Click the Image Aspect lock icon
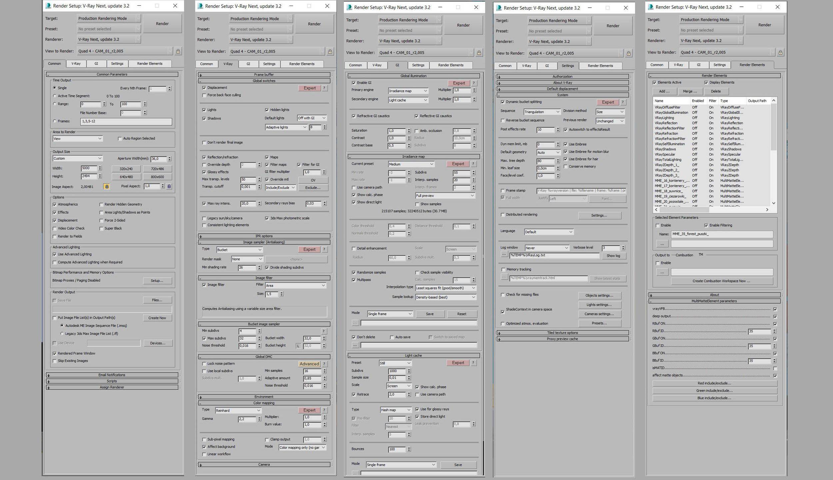 coord(107,187)
